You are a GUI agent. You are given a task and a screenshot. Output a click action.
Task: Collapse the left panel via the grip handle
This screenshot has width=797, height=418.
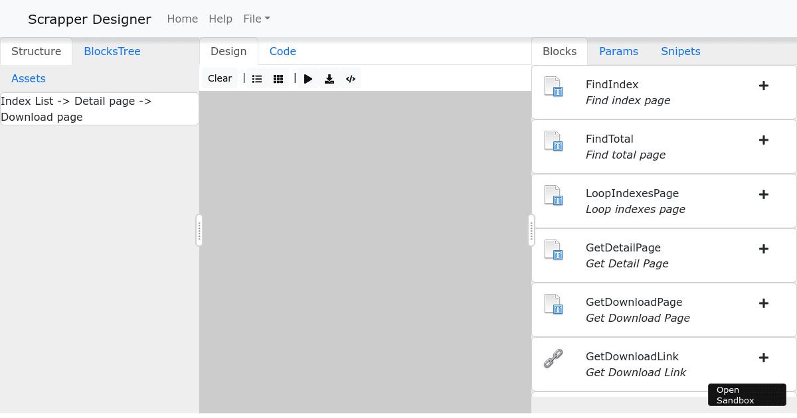click(199, 230)
